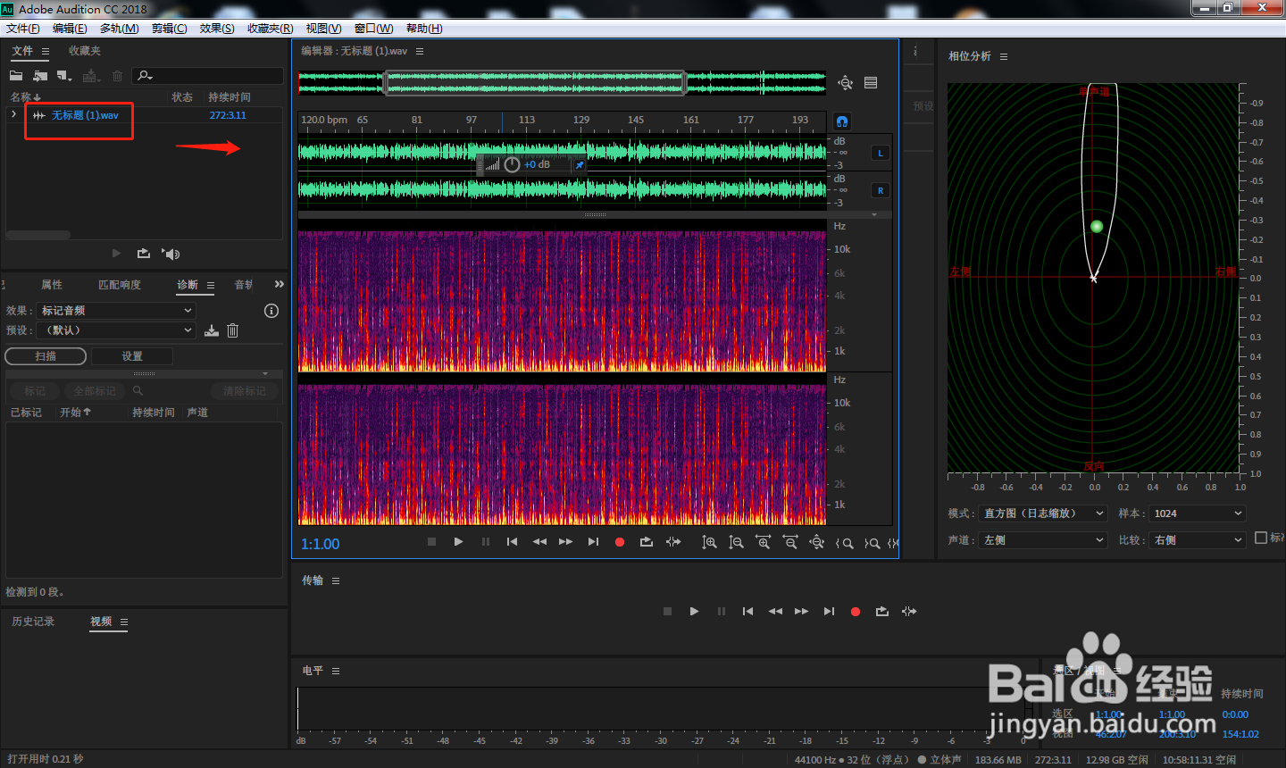
Task: Click the list view icon beside overview waveform
Action: [871, 83]
